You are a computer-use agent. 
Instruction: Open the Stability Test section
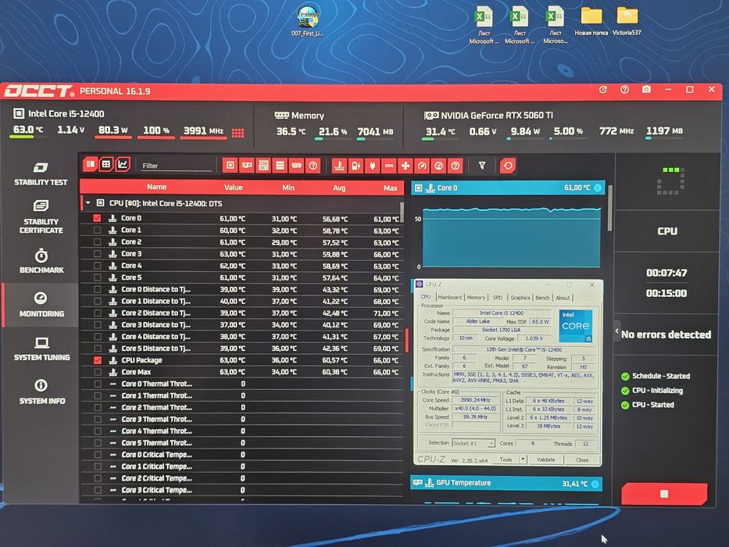(x=41, y=174)
